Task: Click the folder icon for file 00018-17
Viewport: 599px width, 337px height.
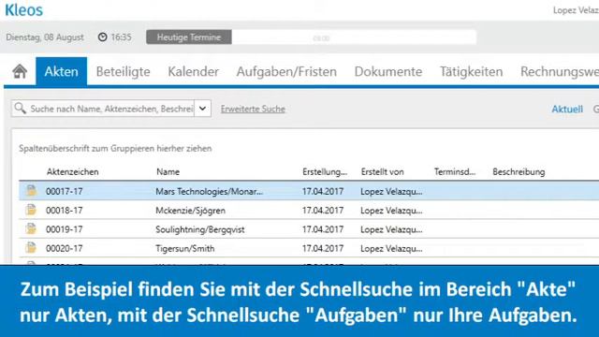Action: click(x=31, y=210)
